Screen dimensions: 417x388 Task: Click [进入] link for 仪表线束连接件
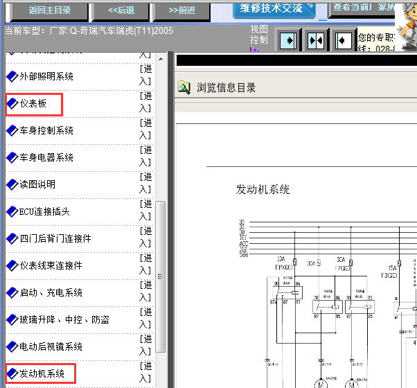pyautogui.click(x=145, y=265)
